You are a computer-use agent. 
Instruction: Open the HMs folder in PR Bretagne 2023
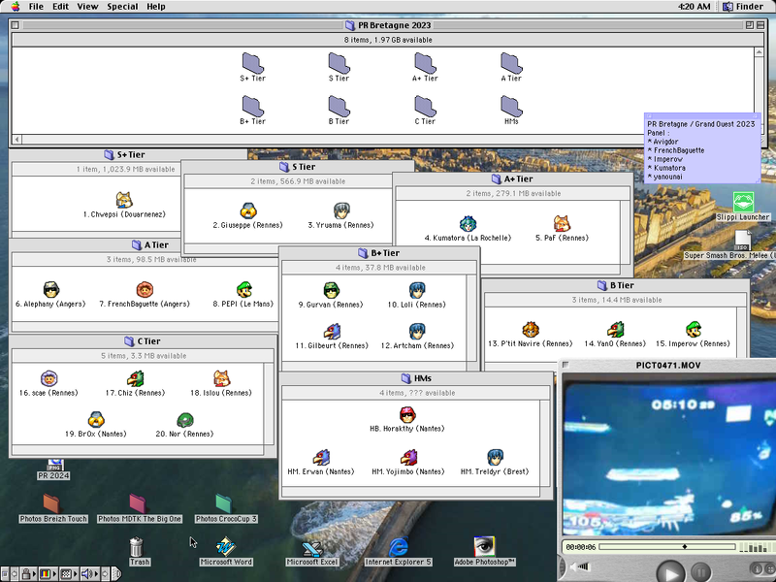(511, 106)
